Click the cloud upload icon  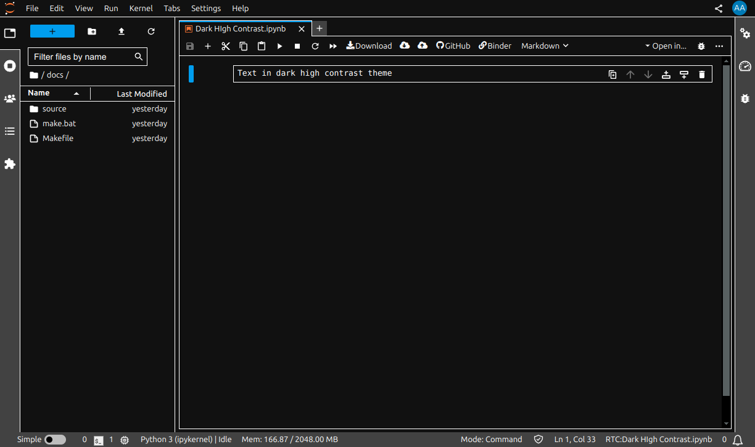pyautogui.click(x=423, y=46)
